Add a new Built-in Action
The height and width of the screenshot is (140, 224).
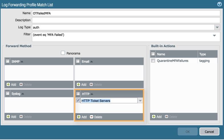[157, 117]
